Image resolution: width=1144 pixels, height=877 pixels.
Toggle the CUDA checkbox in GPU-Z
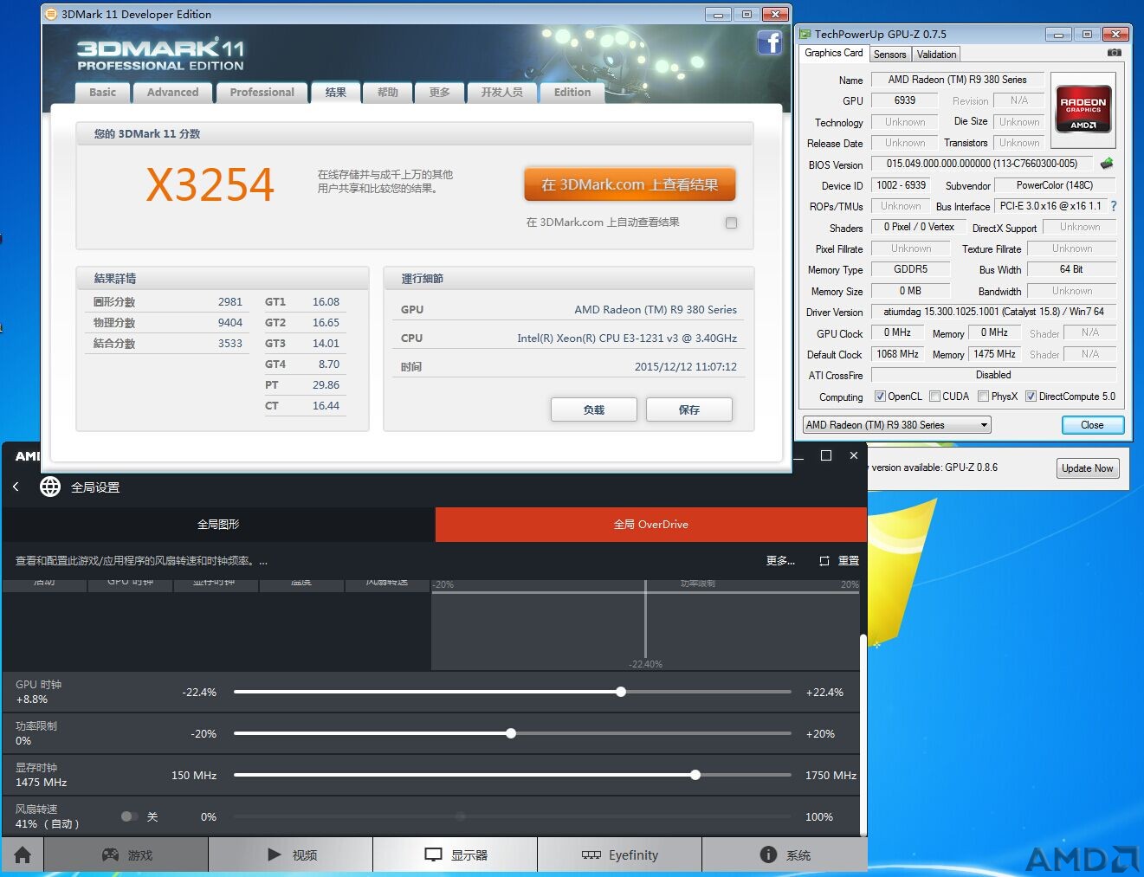[934, 397]
